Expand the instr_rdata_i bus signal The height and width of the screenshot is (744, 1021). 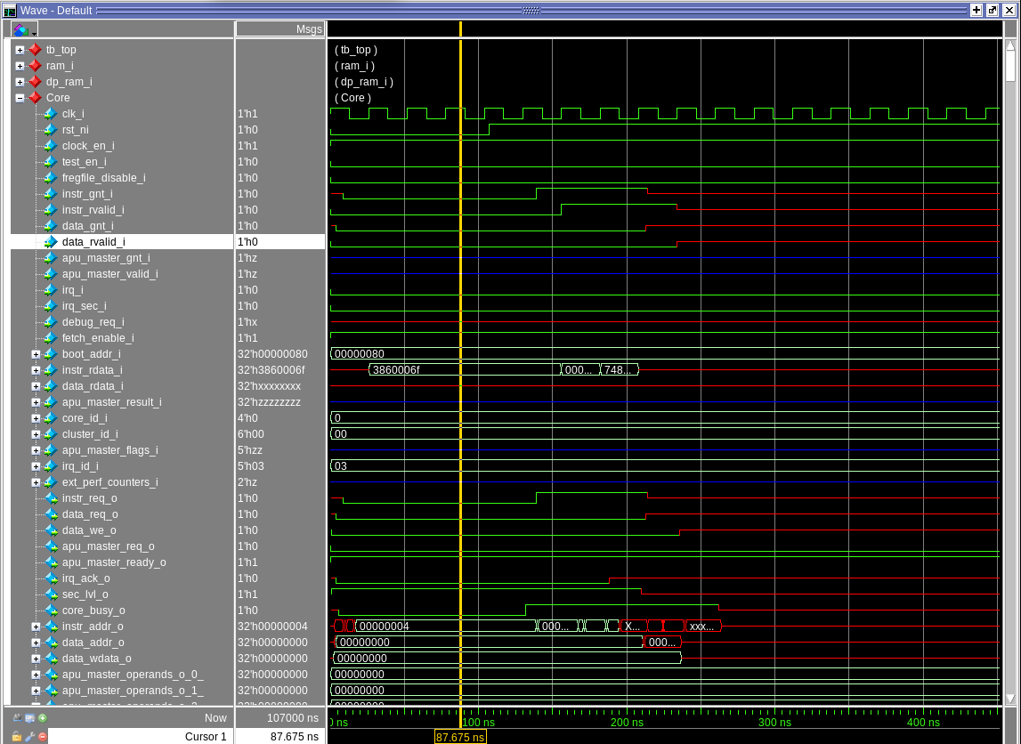tap(34, 370)
